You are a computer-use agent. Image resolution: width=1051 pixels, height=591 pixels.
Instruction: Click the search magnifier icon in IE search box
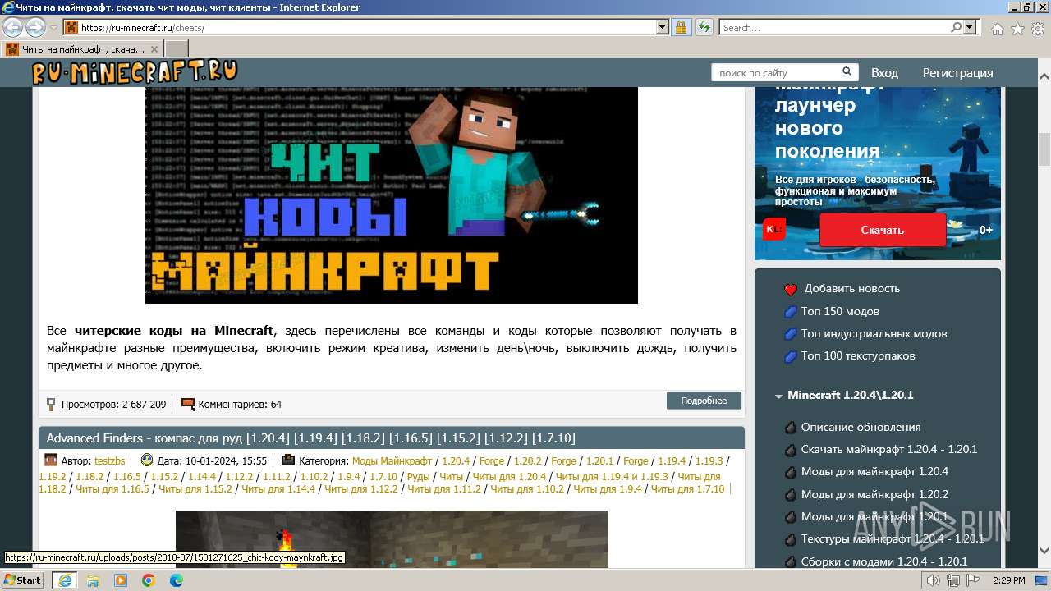point(957,27)
